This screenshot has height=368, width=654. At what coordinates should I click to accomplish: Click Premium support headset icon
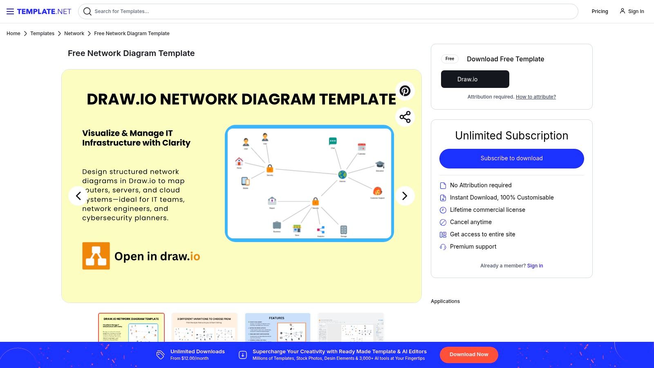[443, 247]
